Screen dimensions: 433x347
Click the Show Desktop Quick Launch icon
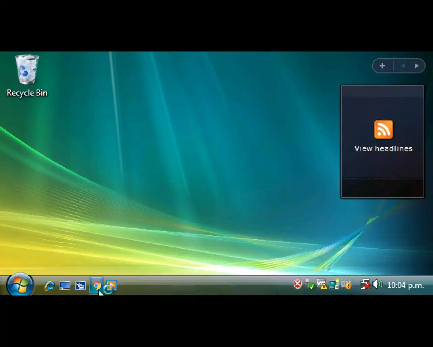pyautogui.click(x=65, y=286)
